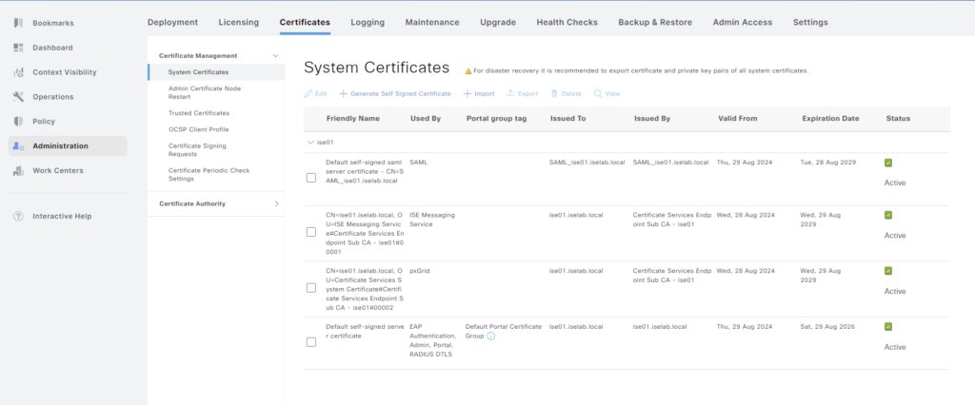This screenshot has width=975, height=405.
Task: Sort by the Expiration Date column header
Action: click(x=830, y=119)
